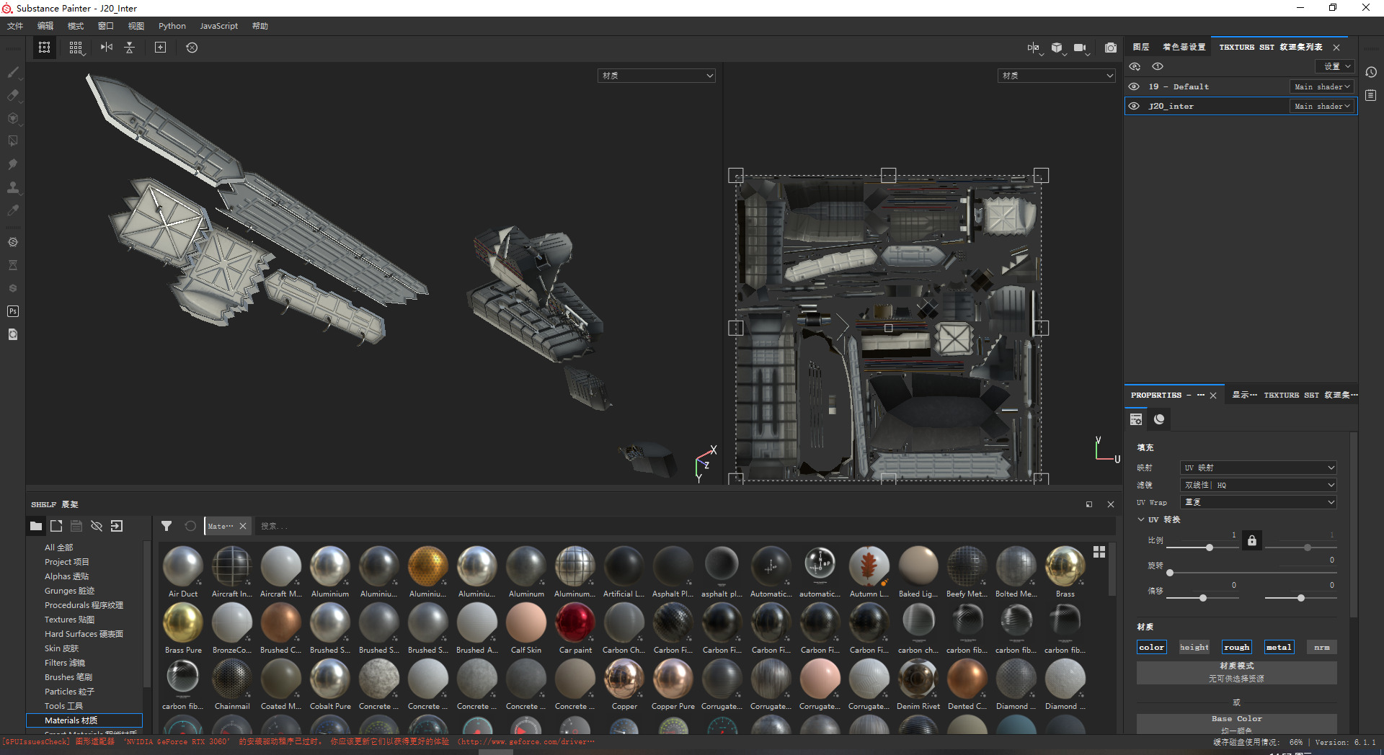Close the Texture Set list tab
Image resolution: width=1384 pixels, height=755 pixels.
[x=1336, y=48]
